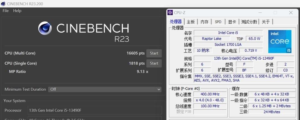300x120 pixels.
Task: Click the 核心电压 value 0.719 V
Action: pos(251,50)
